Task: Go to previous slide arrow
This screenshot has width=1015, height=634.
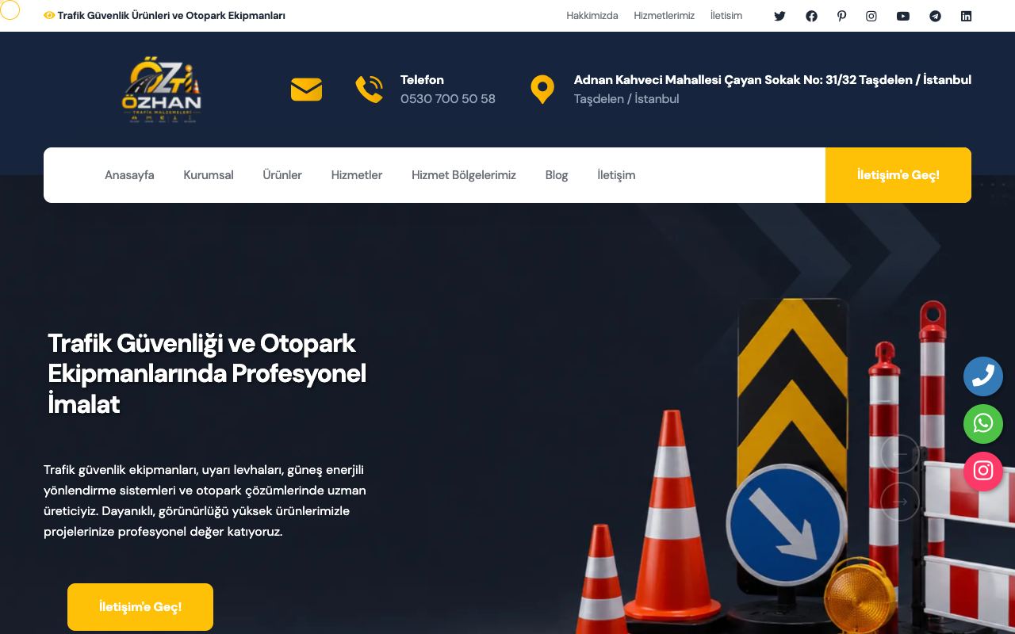Action: (900, 454)
